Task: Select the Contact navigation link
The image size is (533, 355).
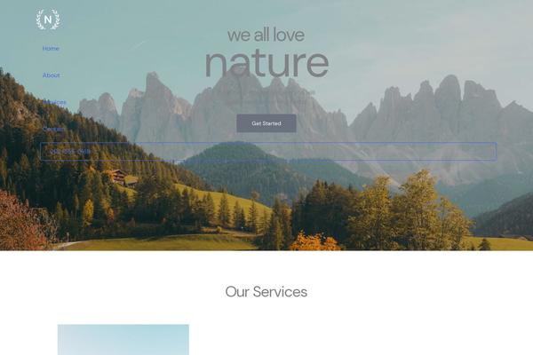Action: coord(53,129)
